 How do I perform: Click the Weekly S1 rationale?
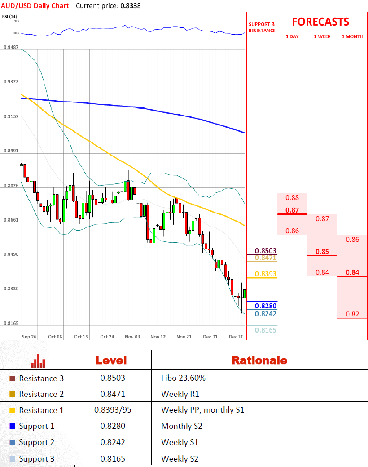click(180, 442)
